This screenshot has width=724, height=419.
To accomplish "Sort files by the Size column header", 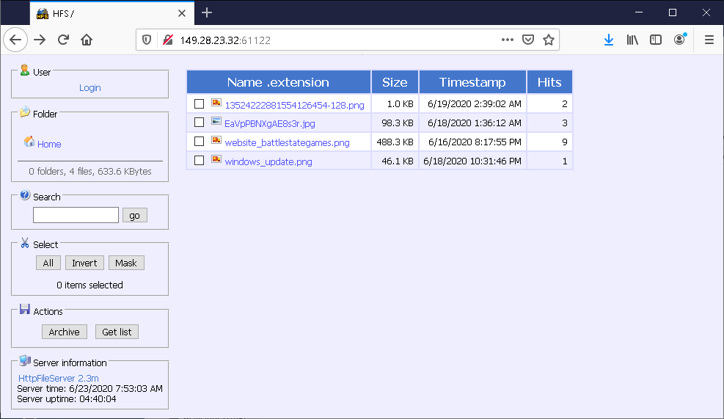I will pos(395,82).
